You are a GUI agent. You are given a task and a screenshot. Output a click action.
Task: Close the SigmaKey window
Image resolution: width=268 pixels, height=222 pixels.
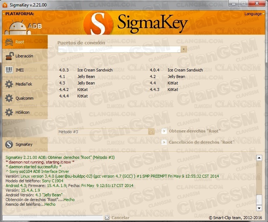pyautogui.click(x=257, y=3)
